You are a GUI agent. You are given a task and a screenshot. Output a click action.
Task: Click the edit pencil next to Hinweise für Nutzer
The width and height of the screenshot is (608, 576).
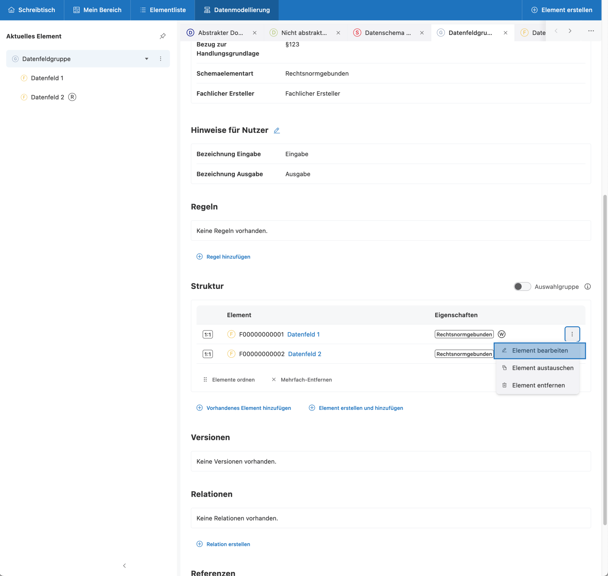click(x=277, y=131)
